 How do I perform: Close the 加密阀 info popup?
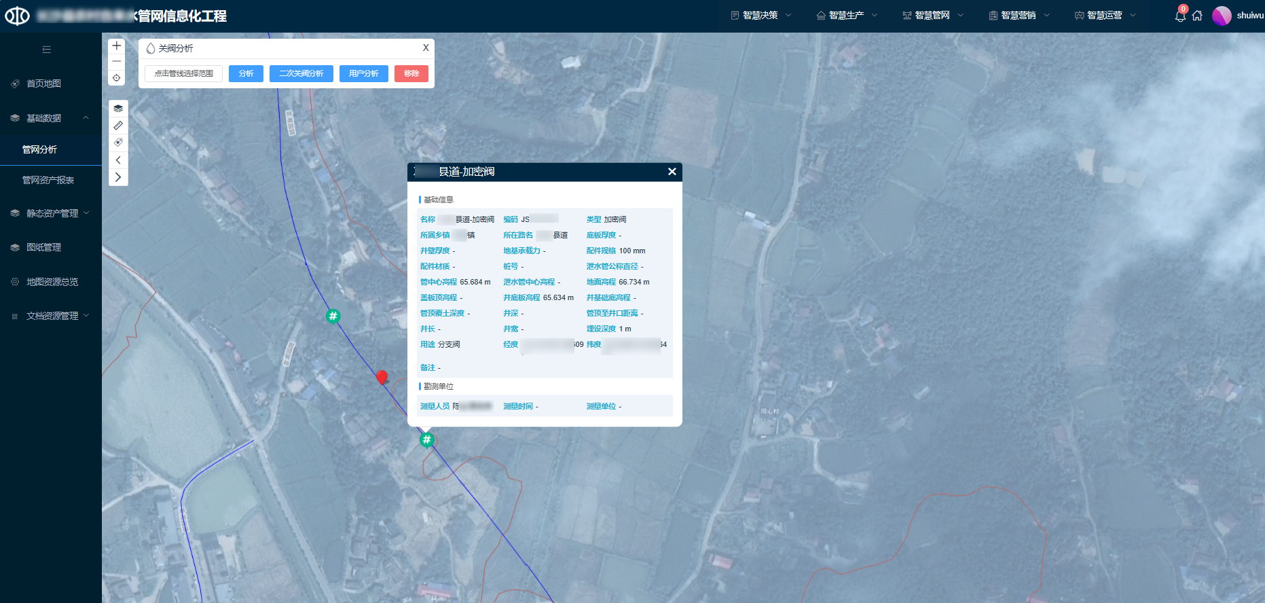click(x=672, y=172)
